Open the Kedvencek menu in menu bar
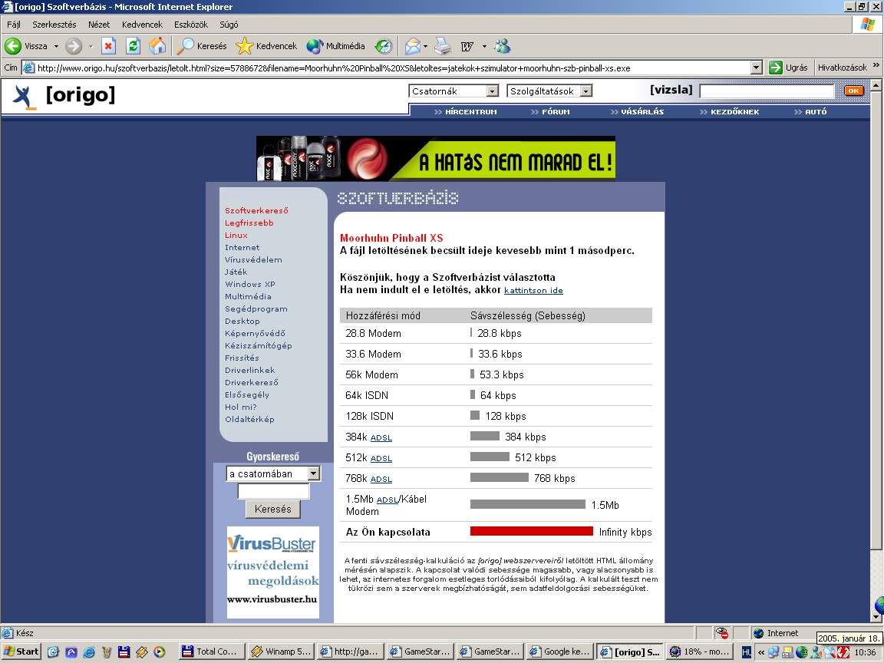 tap(142, 25)
